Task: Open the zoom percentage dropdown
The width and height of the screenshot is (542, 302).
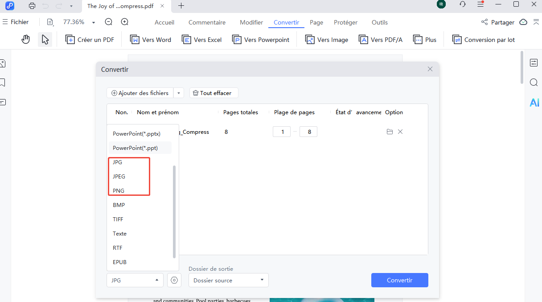Action: point(93,22)
